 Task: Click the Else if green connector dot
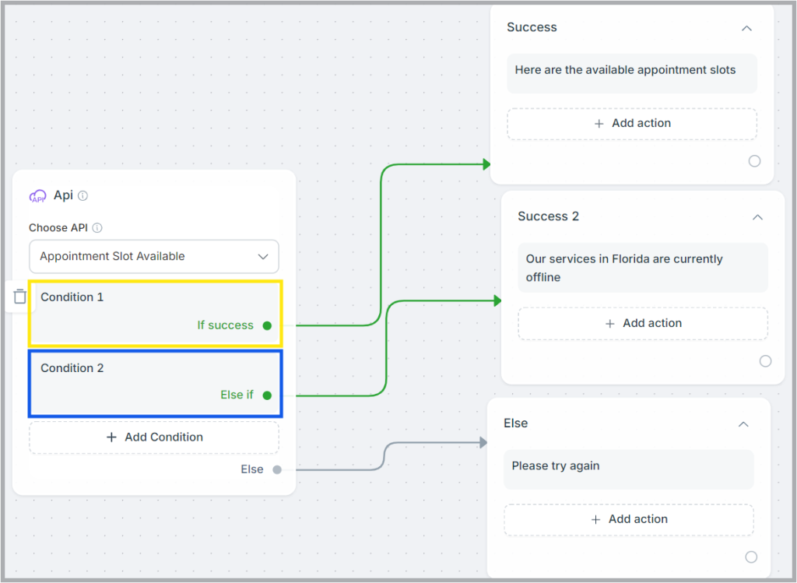268,395
